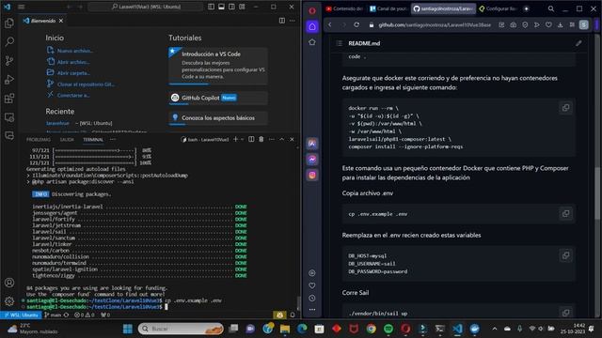Viewport: 602px width, 338px height.
Task: Open the Explorer view in VS Code
Action: click(9, 23)
